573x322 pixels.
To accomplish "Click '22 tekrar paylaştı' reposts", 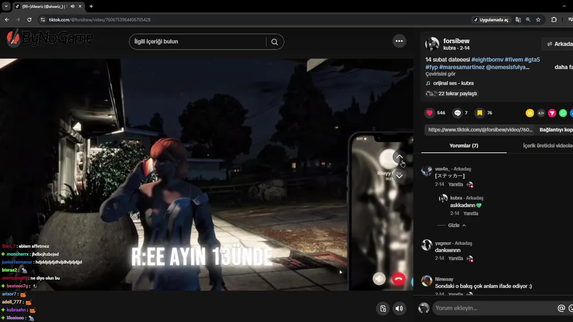I will coord(458,93).
